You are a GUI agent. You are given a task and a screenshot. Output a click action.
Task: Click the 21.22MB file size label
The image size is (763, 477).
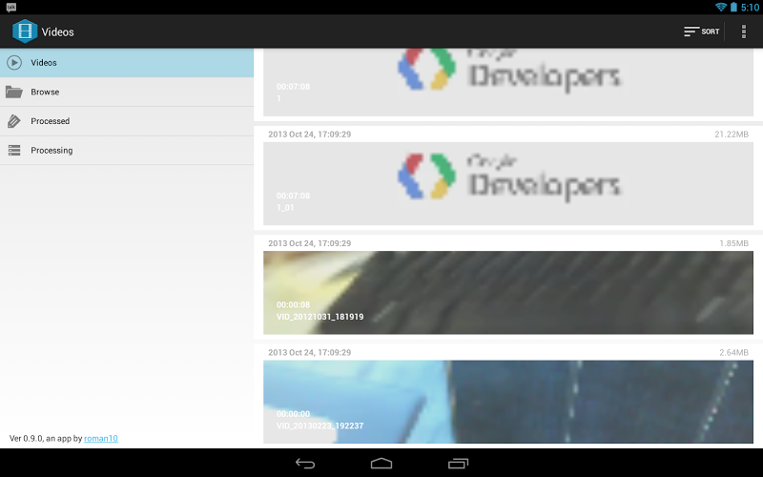(x=732, y=135)
